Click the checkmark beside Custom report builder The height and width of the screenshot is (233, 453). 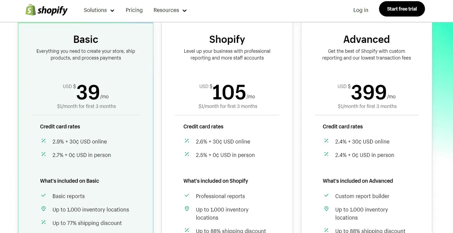(326, 195)
